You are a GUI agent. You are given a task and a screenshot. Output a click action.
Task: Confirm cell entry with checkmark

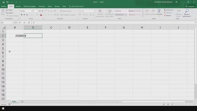[24, 23]
